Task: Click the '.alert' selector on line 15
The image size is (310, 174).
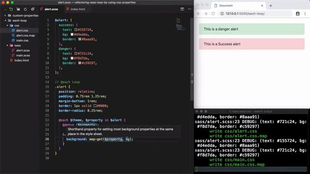Action: point(61,87)
